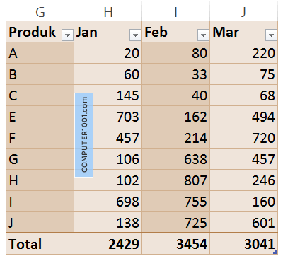Select Feb value 33
The width and height of the screenshot is (283, 261).
176,74
